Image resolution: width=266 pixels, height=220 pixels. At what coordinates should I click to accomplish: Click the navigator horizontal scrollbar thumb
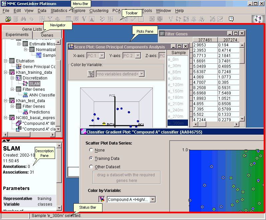click(x=19, y=135)
